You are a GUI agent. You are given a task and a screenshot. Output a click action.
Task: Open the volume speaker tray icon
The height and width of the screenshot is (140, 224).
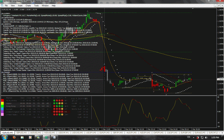[206, 137]
